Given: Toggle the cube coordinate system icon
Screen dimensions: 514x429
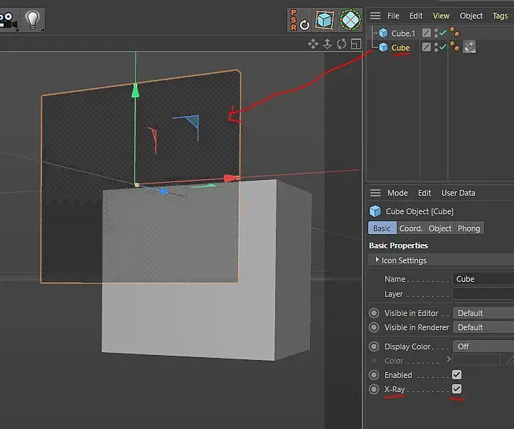Looking at the screenshot, I should 324,20.
